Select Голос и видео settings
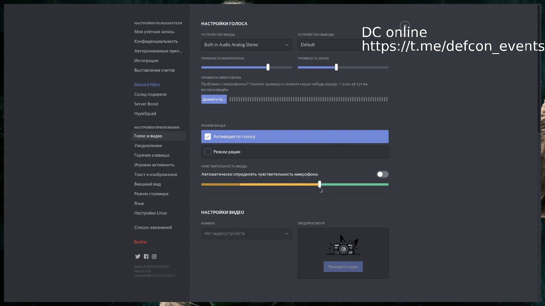The image size is (545, 306). 159,136
